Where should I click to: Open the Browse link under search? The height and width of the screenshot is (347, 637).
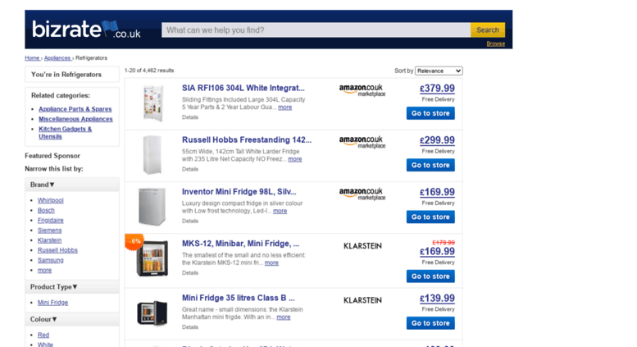496,43
